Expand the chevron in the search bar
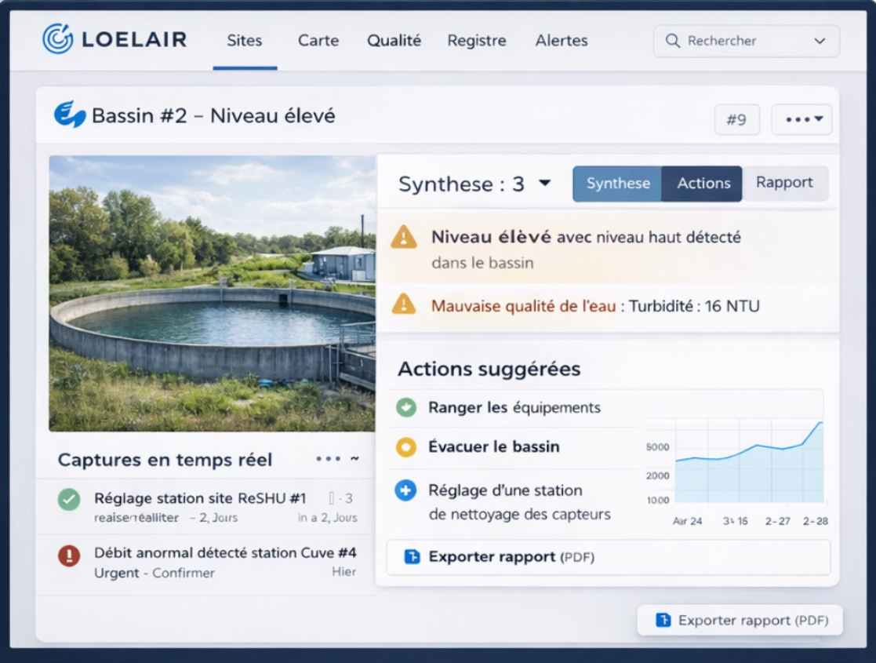The image size is (876, 663). (820, 40)
